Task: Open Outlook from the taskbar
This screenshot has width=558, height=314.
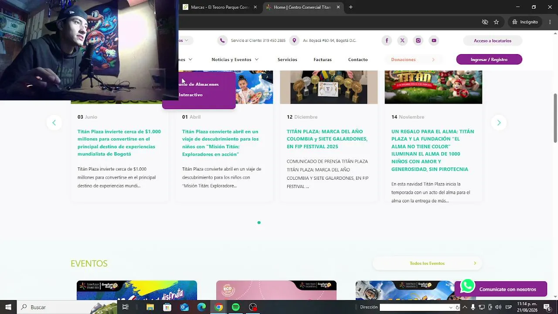Action: [184, 307]
